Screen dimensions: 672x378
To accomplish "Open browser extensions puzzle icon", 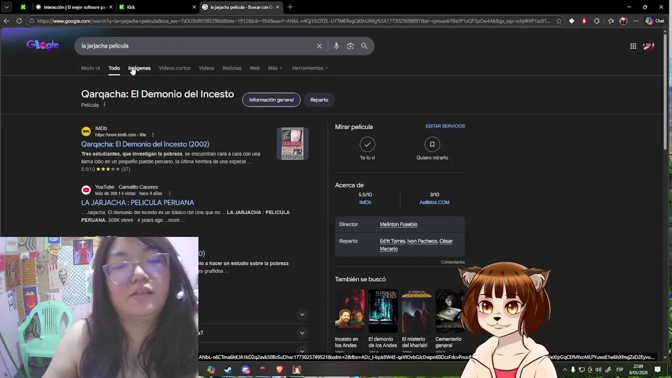I will [597, 21].
